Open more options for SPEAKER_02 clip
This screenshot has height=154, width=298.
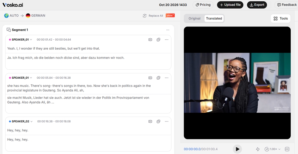pyautogui.click(x=167, y=121)
